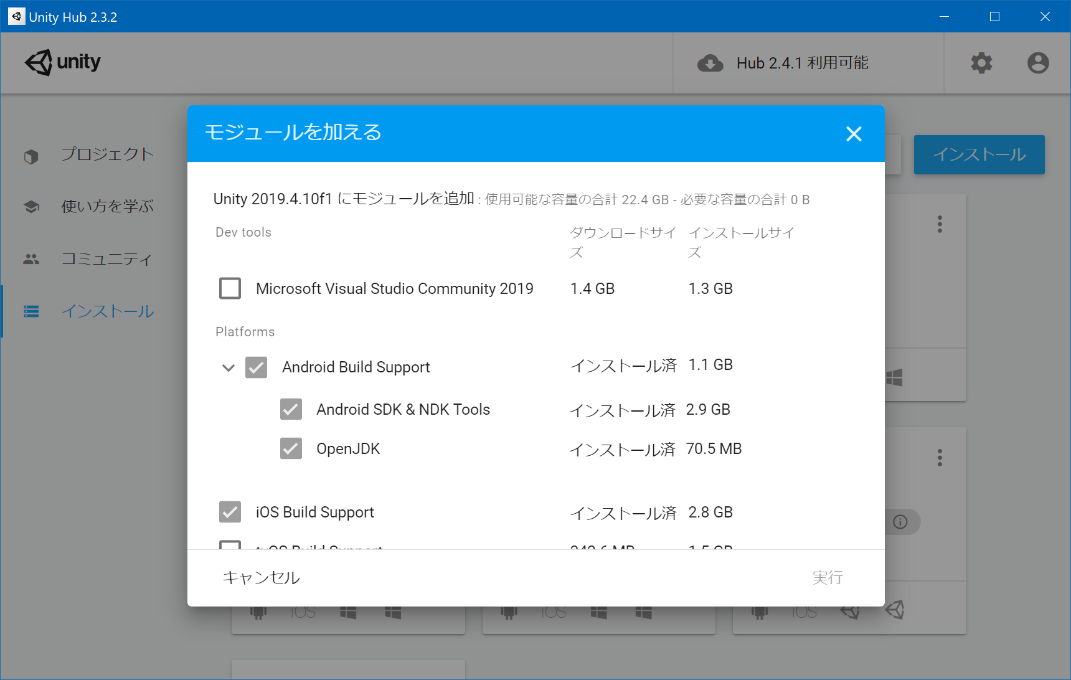Close the Unity Hub window
1071x680 pixels.
[1045, 16]
